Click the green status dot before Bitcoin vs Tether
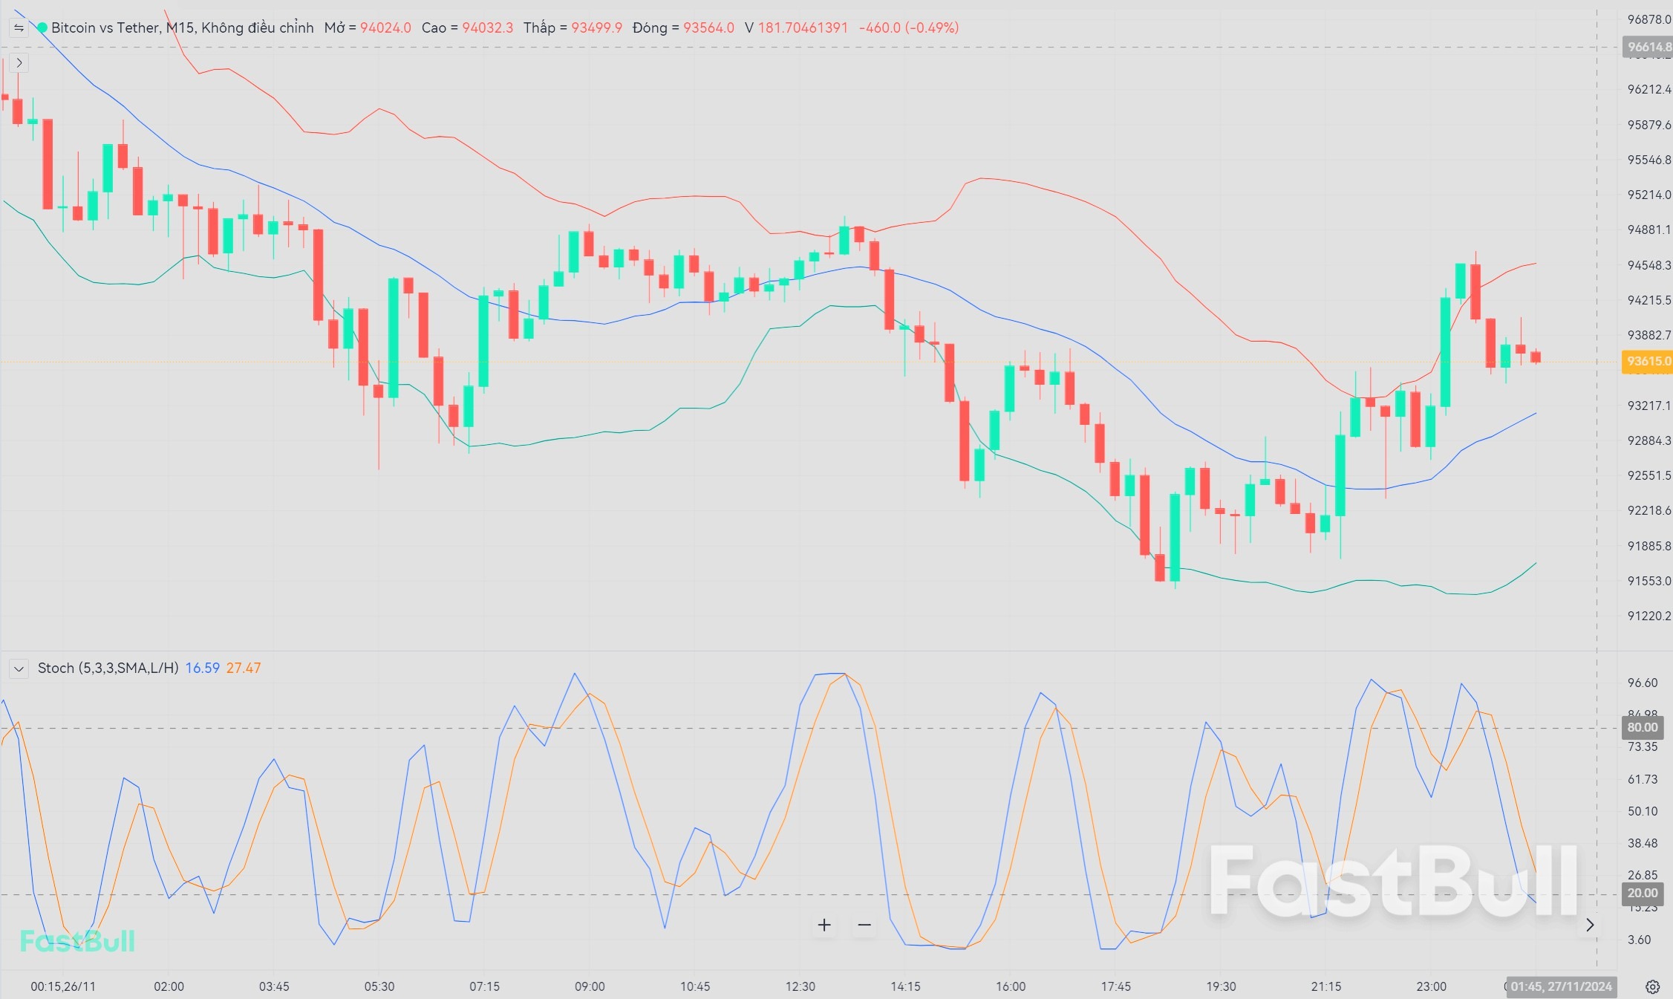Image resolution: width=1673 pixels, height=999 pixels. (42, 28)
